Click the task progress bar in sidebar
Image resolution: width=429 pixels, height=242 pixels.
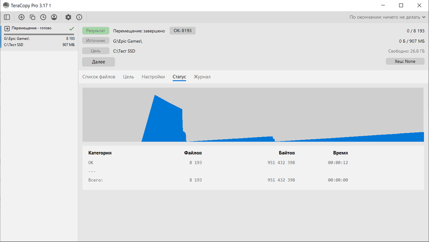point(39,34)
